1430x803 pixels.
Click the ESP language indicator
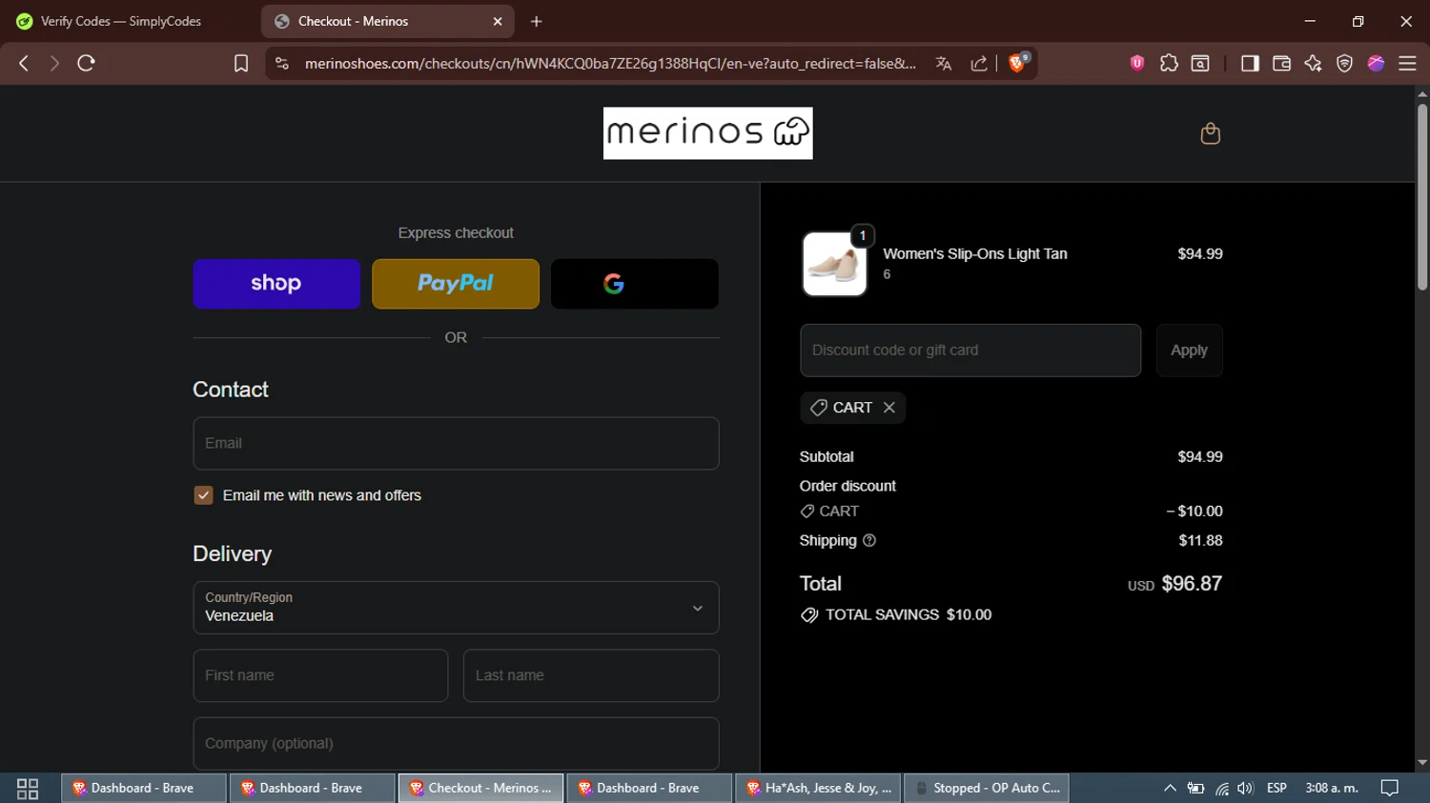pyautogui.click(x=1277, y=788)
